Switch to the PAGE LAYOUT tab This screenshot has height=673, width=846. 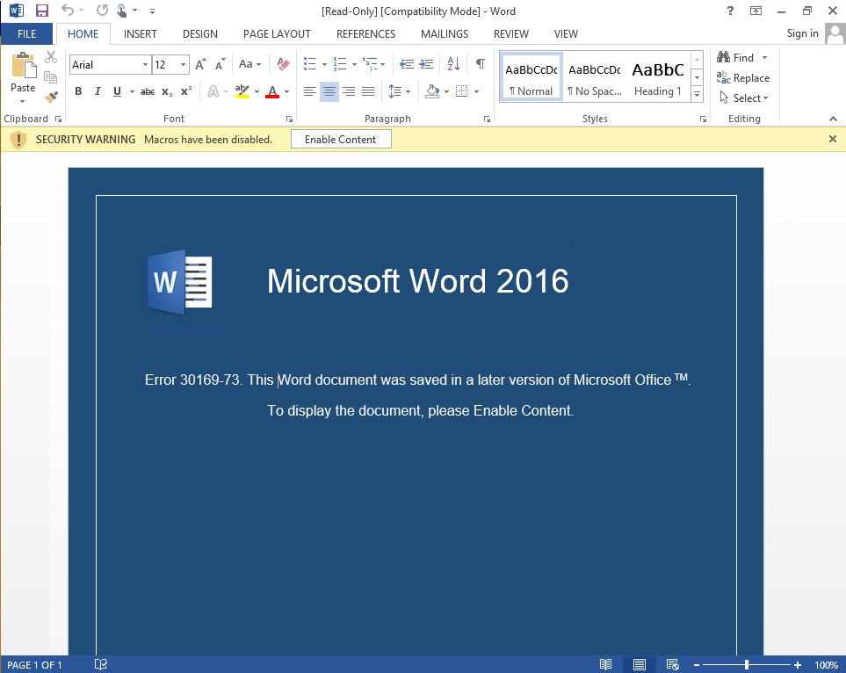pos(277,34)
